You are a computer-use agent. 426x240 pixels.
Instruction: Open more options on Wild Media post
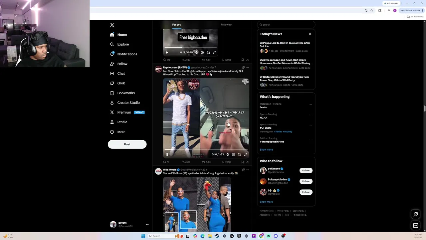tap(248, 170)
